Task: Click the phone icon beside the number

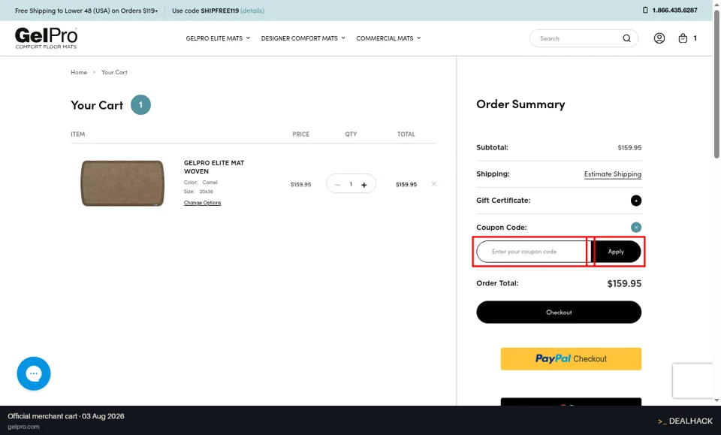Action: (645, 10)
